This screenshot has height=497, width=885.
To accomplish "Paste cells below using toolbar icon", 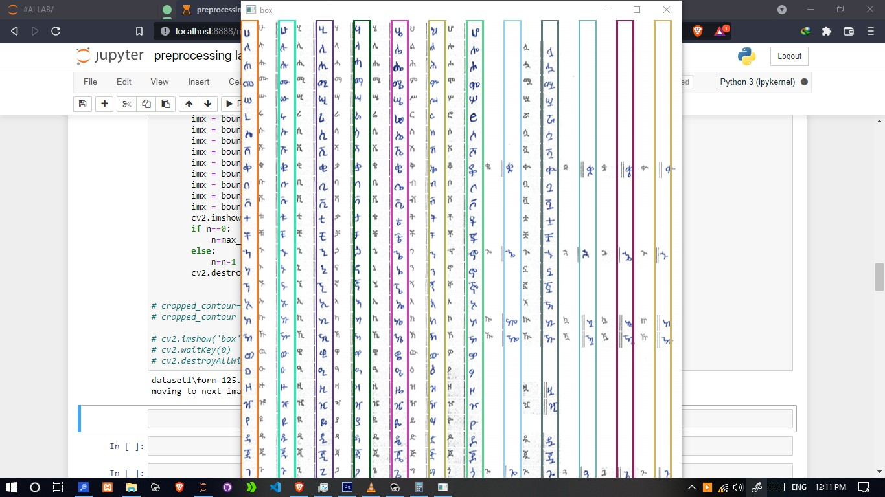I will click(x=165, y=104).
